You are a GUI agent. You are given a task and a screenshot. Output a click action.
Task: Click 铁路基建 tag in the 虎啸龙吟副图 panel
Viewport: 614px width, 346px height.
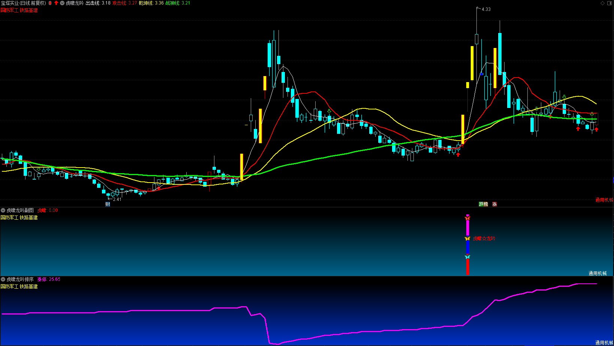(29, 217)
